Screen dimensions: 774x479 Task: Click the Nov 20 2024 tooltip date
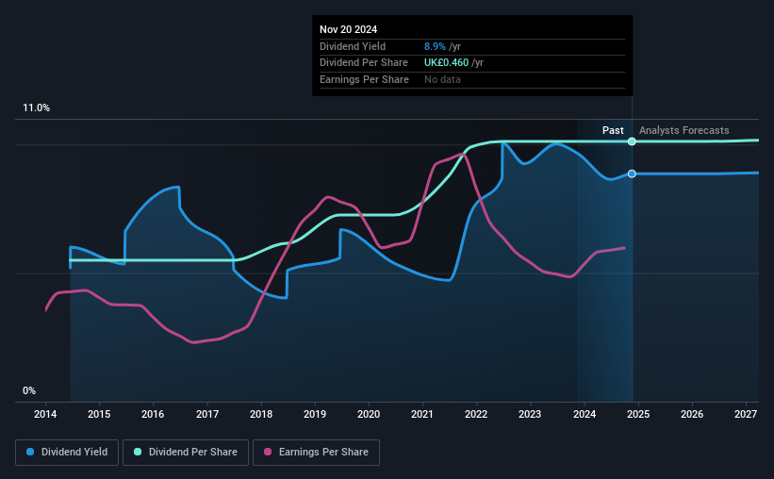(x=348, y=29)
